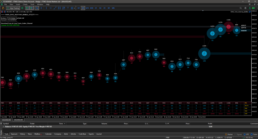Click the chart shift triangle marker at top
Image resolution: width=258 pixels, height=139 pixels.
pyautogui.click(x=203, y=11)
